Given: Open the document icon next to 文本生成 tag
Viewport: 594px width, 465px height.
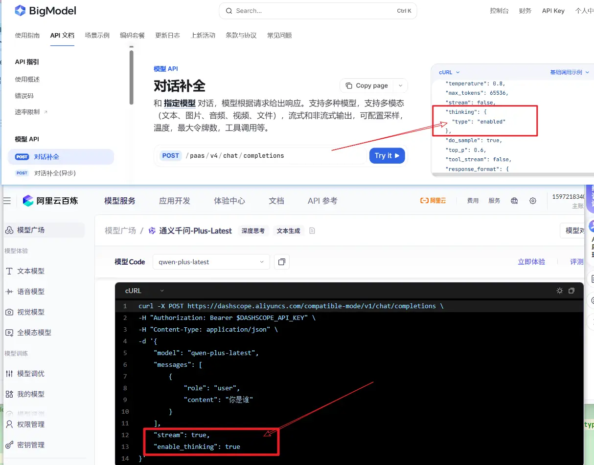Looking at the screenshot, I should (312, 231).
